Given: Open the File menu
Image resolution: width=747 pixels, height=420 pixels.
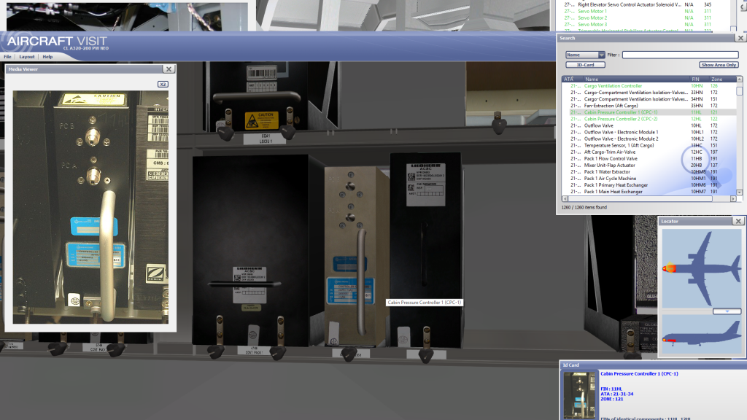Looking at the screenshot, I should click(7, 57).
